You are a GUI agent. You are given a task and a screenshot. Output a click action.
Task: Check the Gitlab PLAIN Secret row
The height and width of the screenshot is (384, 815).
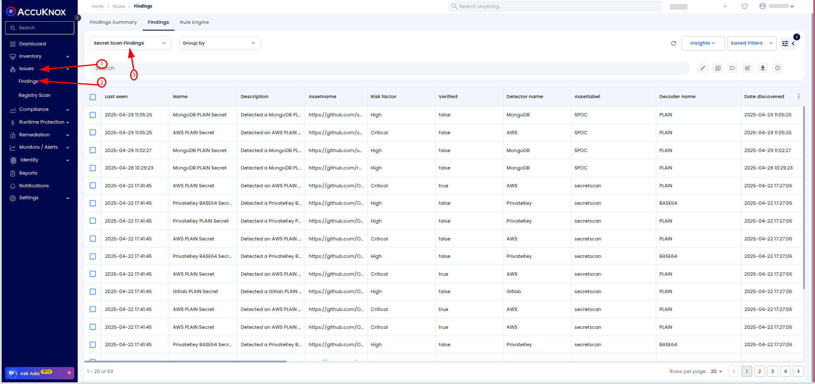(x=93, y=291)
